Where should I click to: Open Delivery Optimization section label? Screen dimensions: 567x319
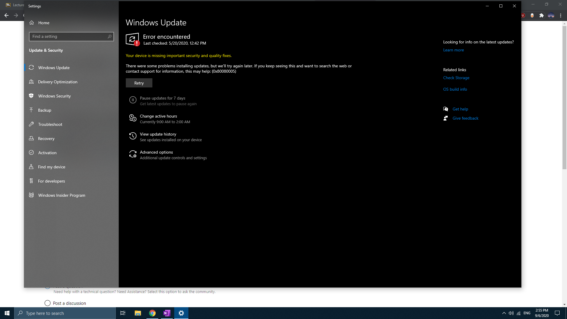coord(58,82)
